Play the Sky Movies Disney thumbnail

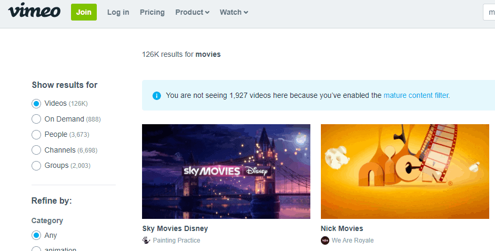pyautogui.click(x=226, y=172)
